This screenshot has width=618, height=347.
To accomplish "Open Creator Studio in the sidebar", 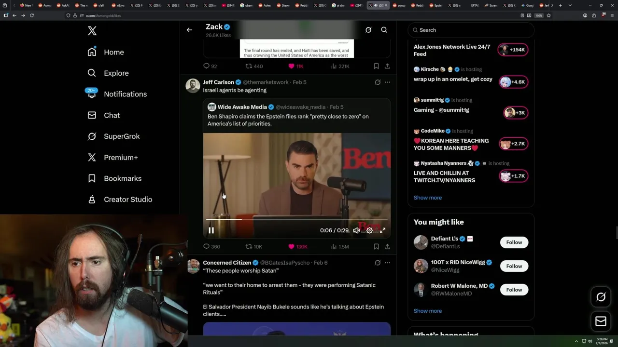I will pos(120,200).
